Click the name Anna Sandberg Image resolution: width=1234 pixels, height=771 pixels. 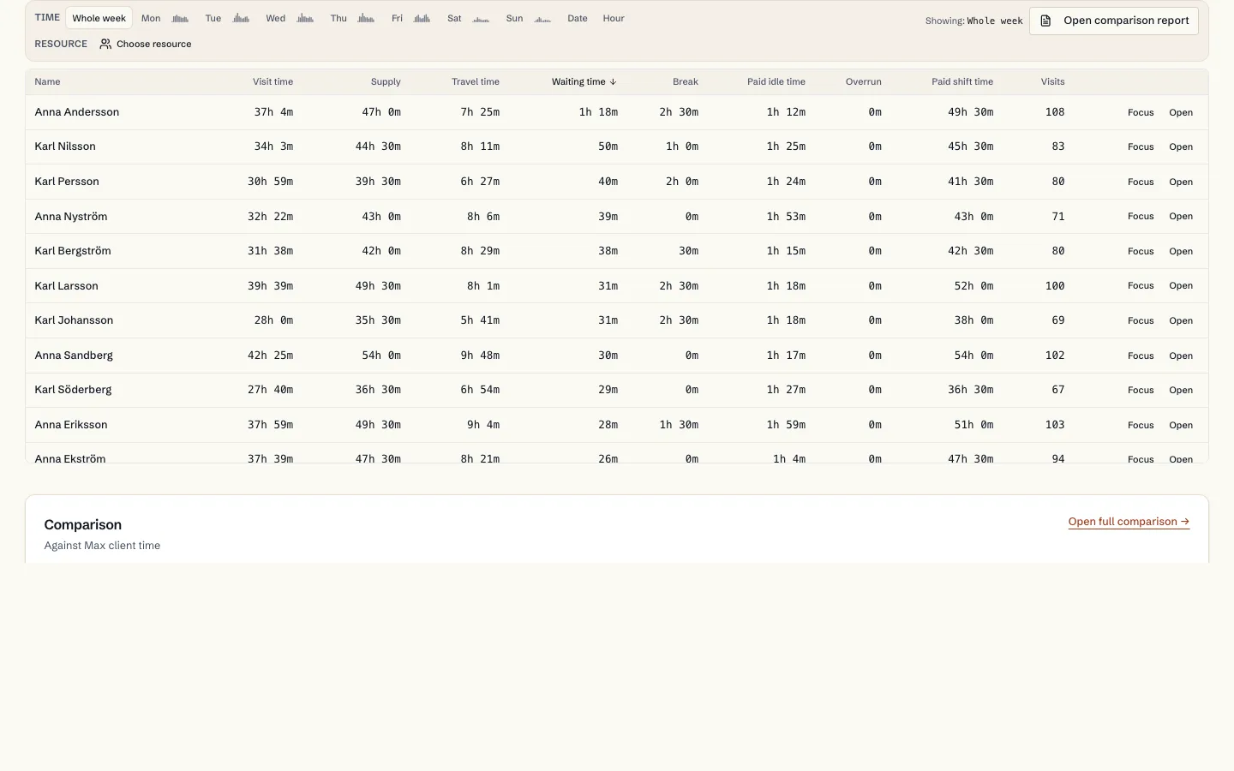[x=74, y=356]
